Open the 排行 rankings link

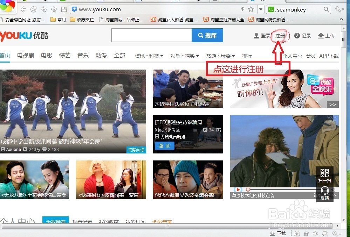pyautogui.click(x=247, y=56)
